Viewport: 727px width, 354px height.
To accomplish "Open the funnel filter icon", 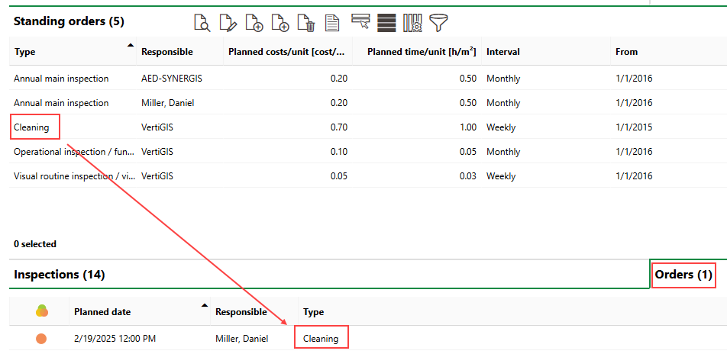I will coord(438,23).
